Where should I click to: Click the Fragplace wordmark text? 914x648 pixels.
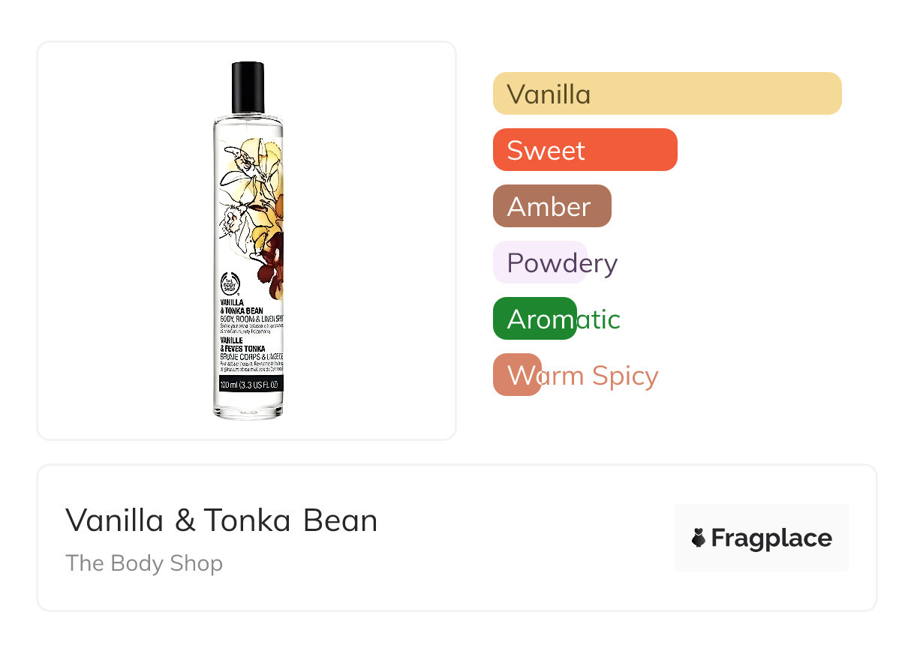tap(771, 538)
